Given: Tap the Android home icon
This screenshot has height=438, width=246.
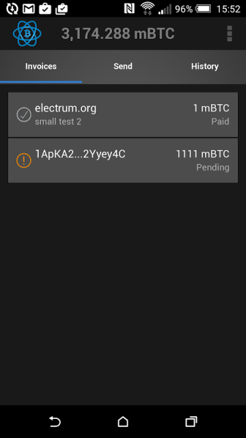Looking at the screenshot, I should pyautogui.click(x=123, y=422).
